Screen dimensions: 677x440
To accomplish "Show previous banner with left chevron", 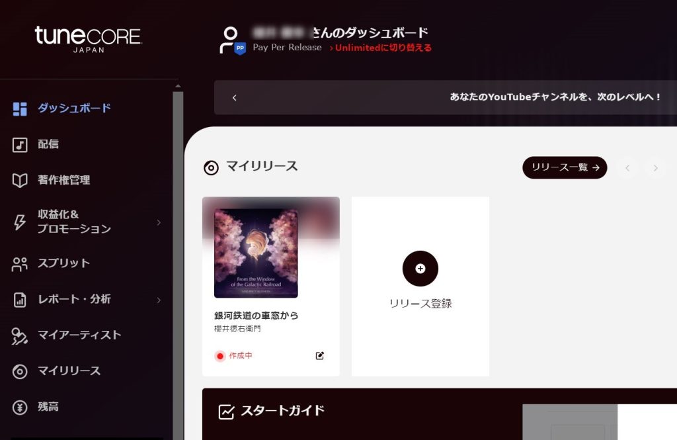I will 235,98.
